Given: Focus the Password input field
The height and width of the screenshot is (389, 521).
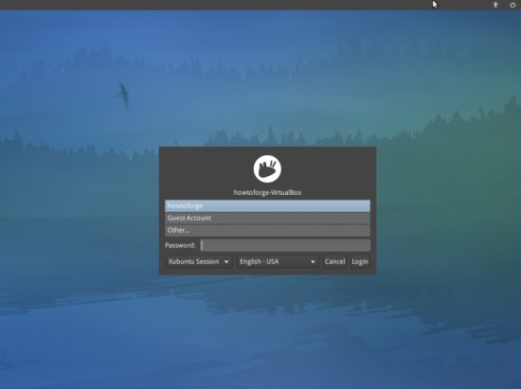Looking at the screenshot, I should tap(285, 245).
